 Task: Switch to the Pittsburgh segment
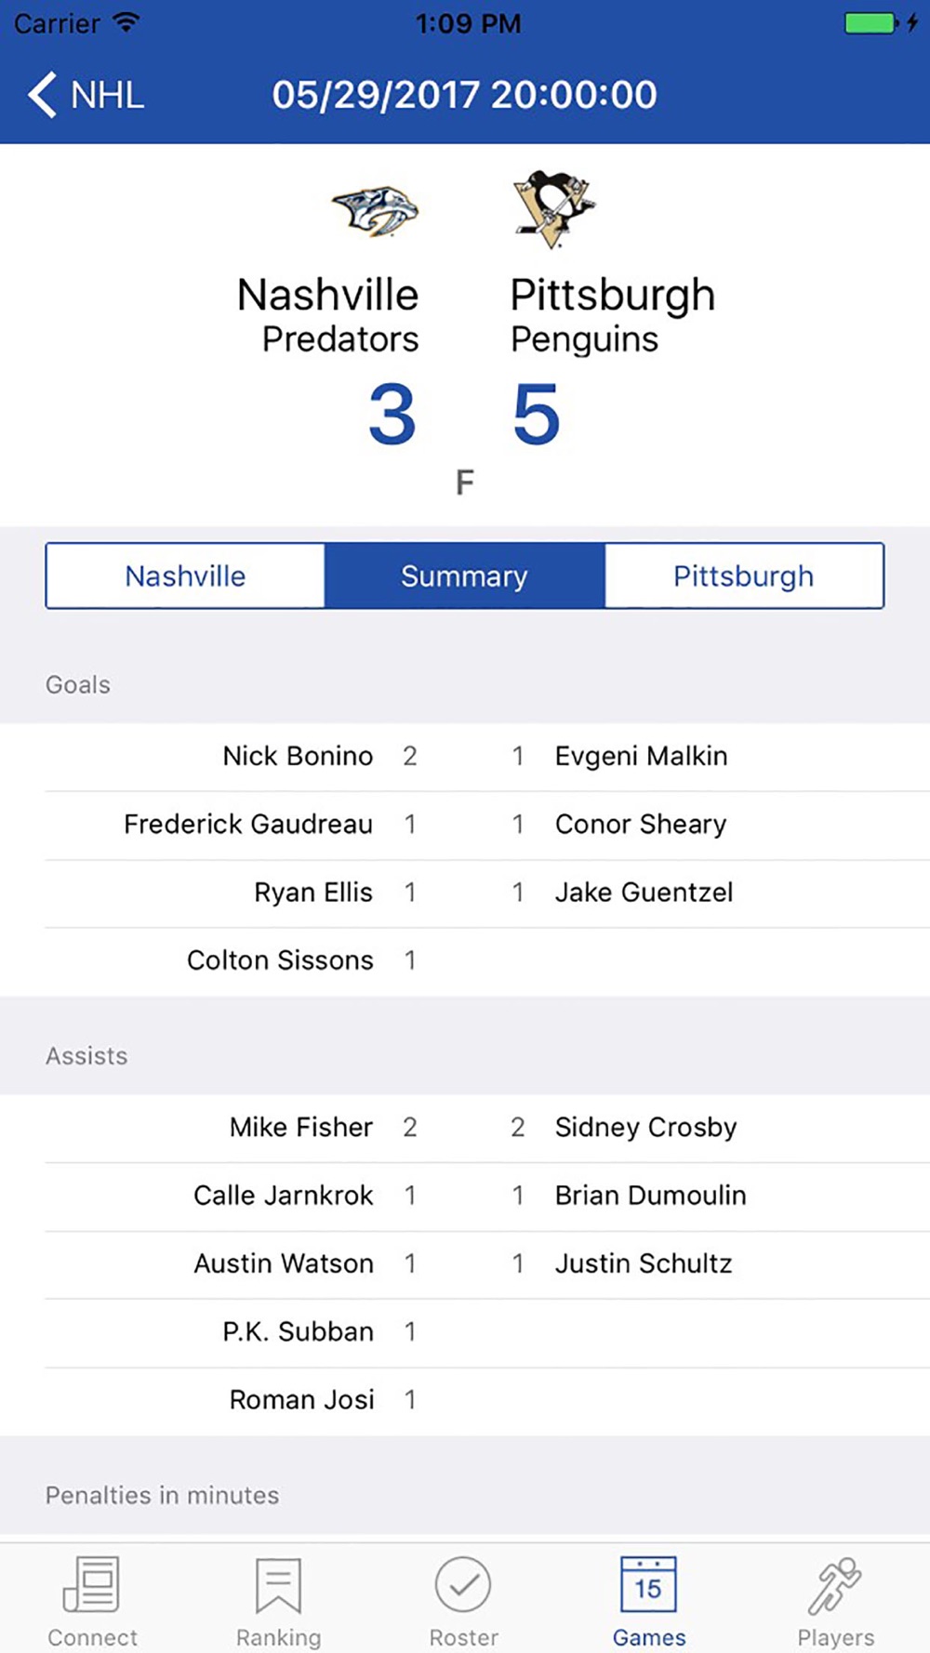743,576
